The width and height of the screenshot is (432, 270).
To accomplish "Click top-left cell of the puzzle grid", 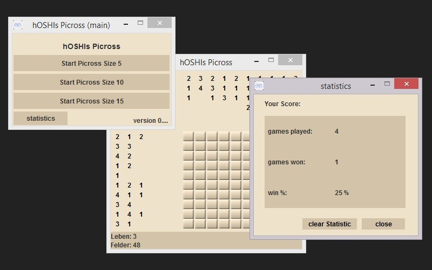I will pyautogui.click(x=188, y=137).
